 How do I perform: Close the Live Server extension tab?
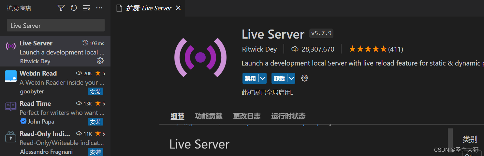coord(178,8)
